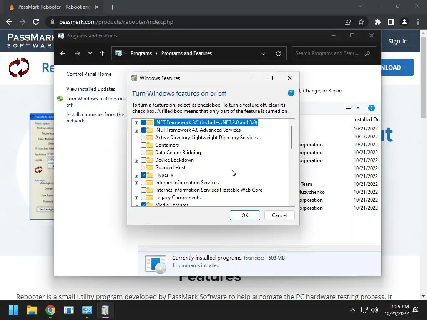Open the Chrome extensions puzzle icon
This screenshot has width=427, height=320.
pos(378,22)
